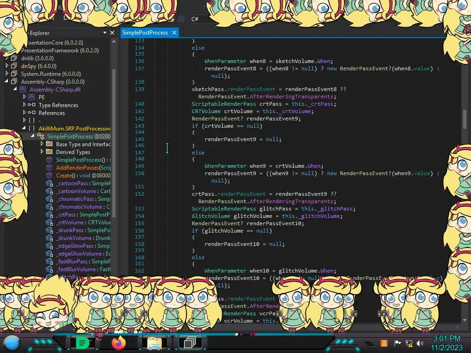Click the _cartoonPass private field icon
The width and height of the screenshot is (471, 353).
tap(50, 183)
